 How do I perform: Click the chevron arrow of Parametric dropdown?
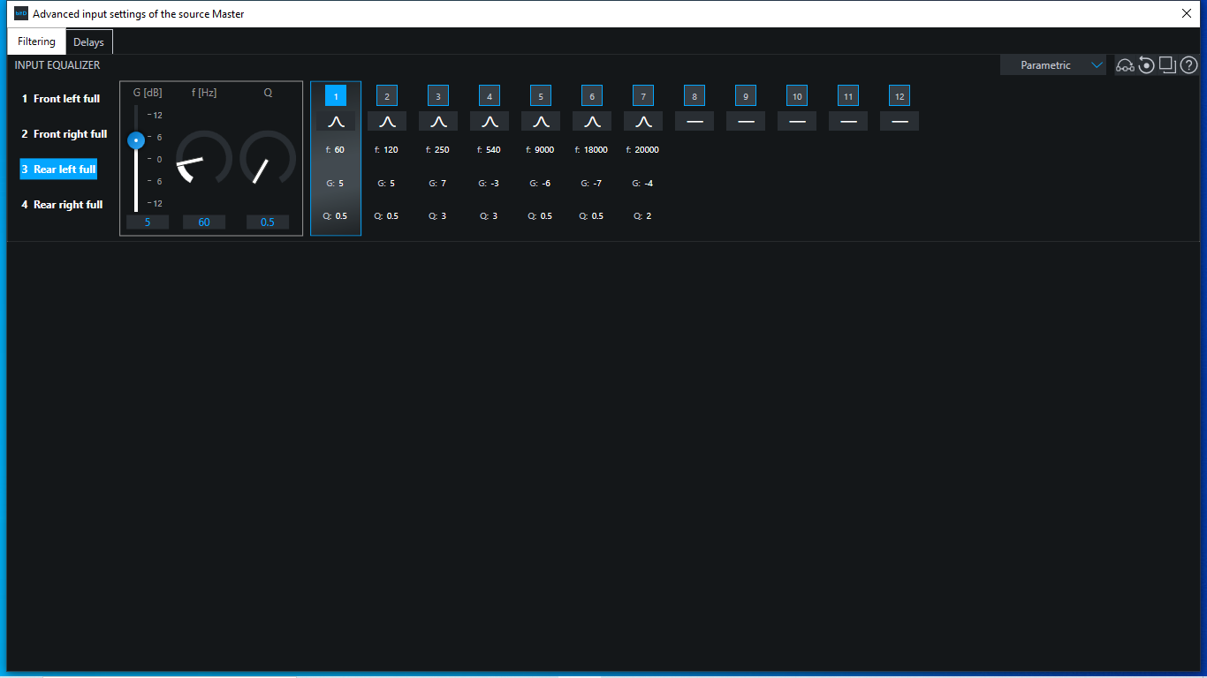pyautogui.click(x=1097, y=65)
